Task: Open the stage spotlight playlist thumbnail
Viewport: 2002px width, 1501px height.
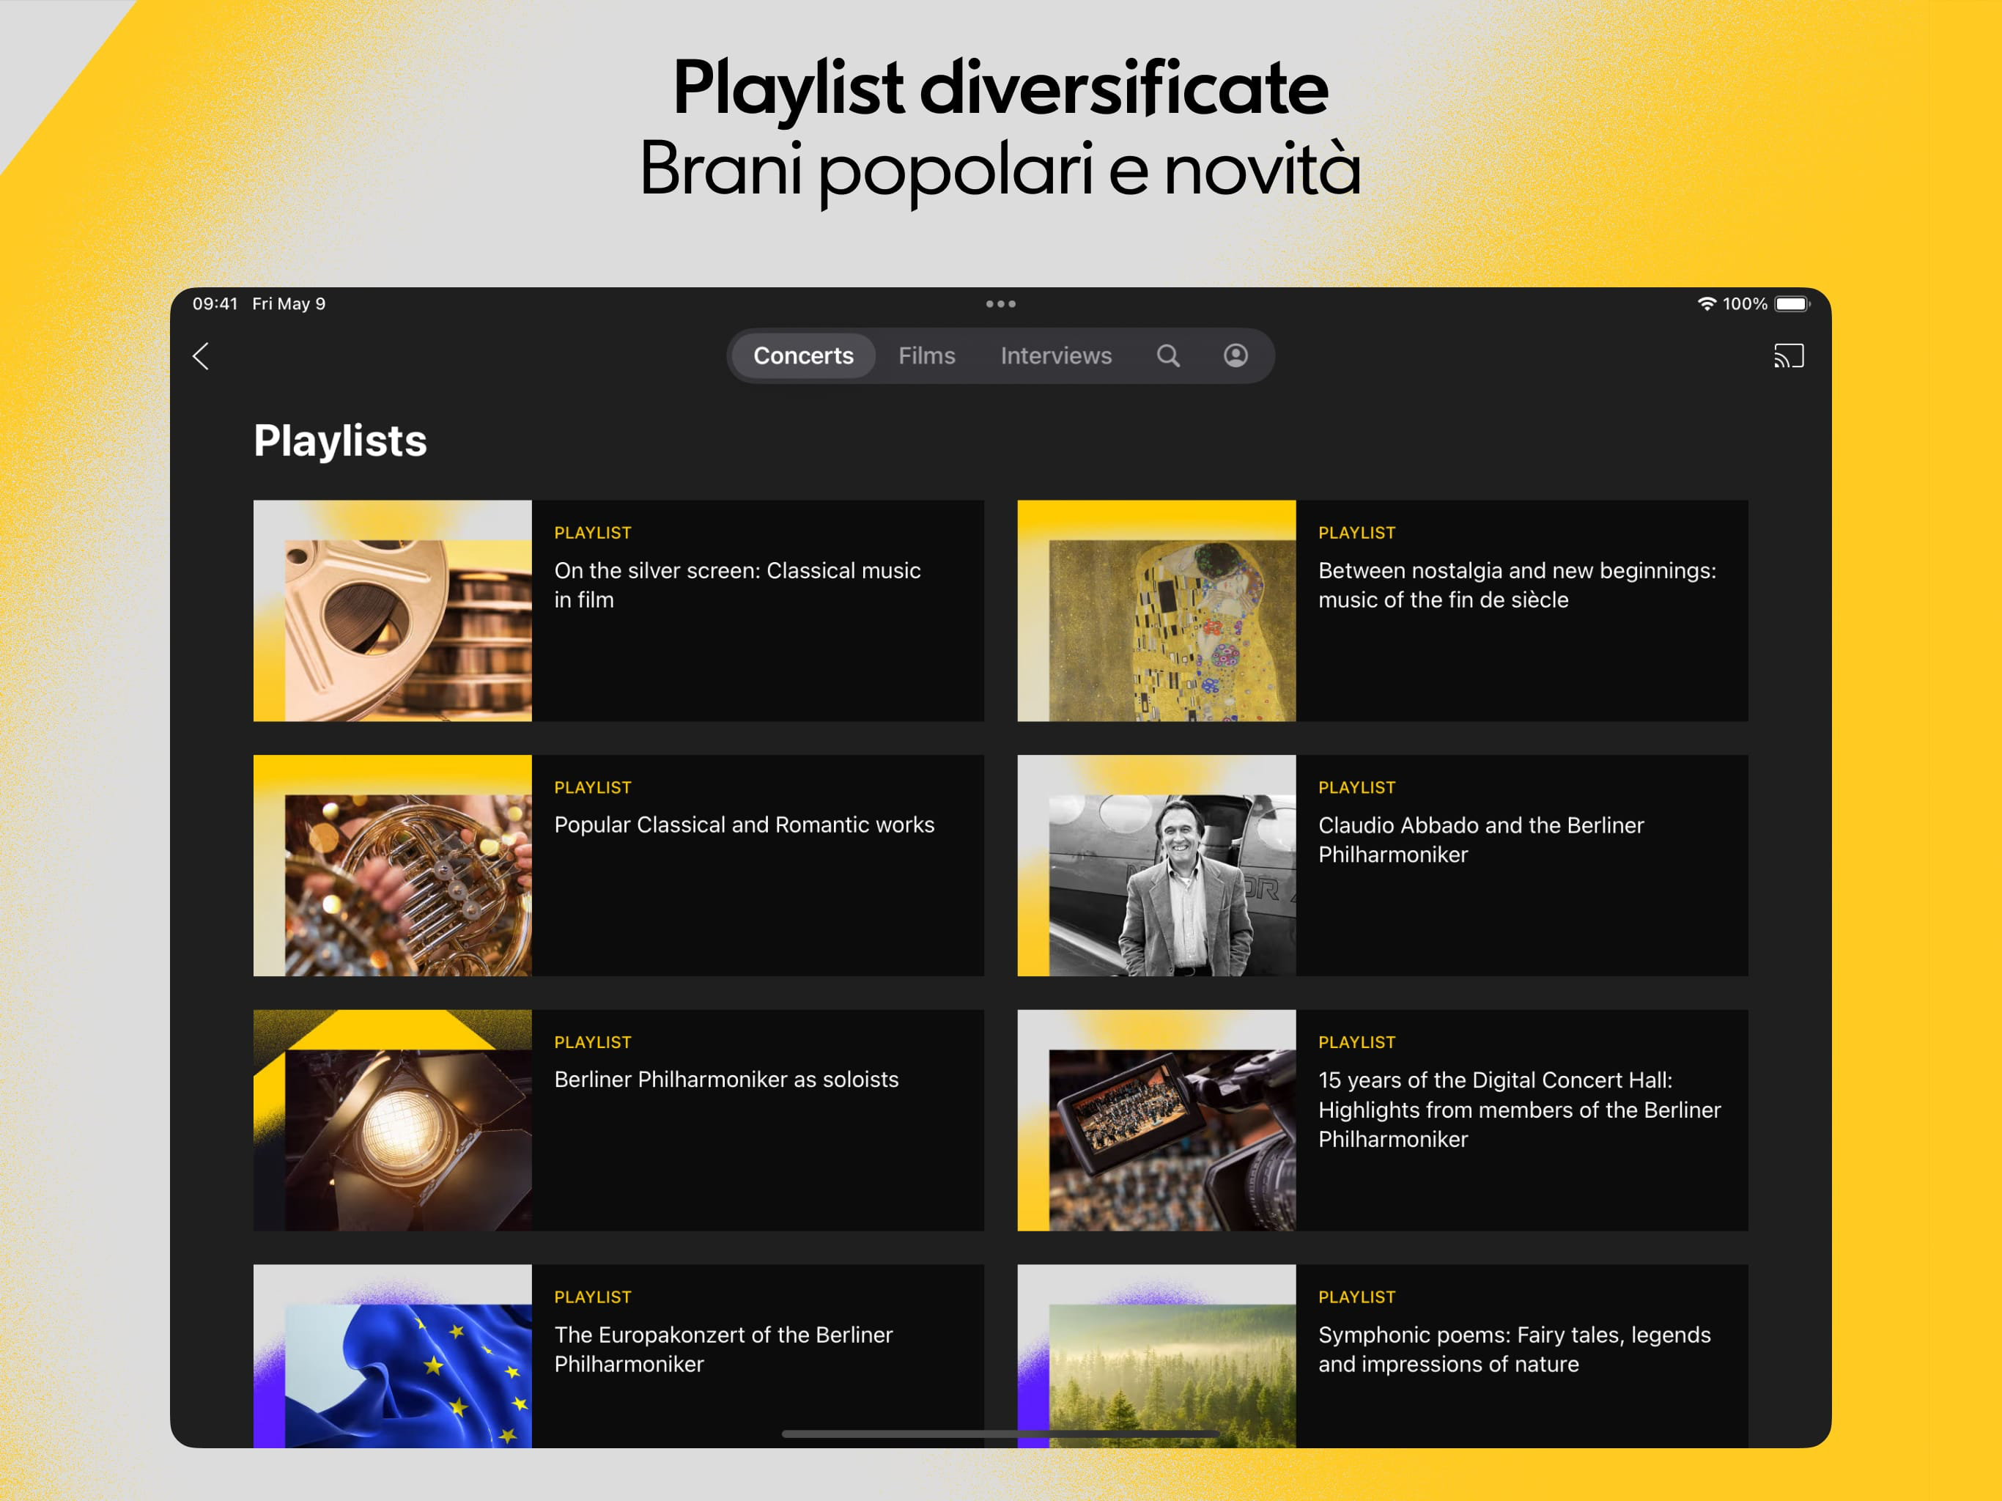Action: click(393, 1120)
